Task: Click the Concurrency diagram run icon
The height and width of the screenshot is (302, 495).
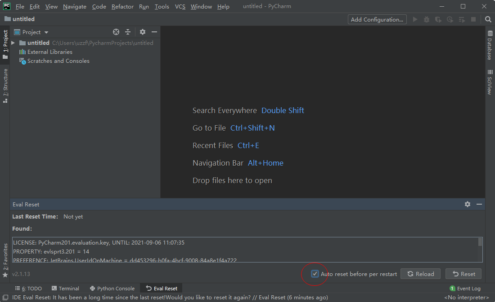Action: click(x=462, y=20)
